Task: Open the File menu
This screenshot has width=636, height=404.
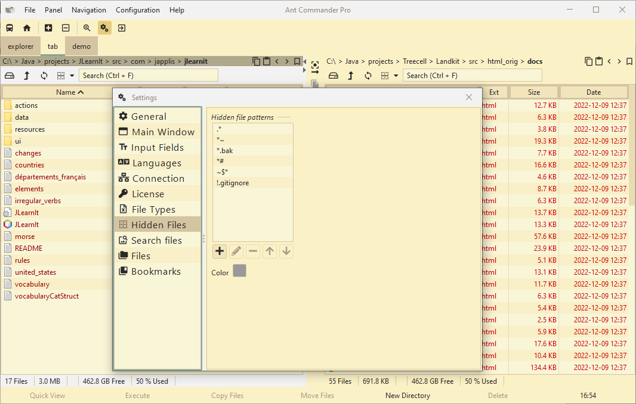Action: click(30, 10)
